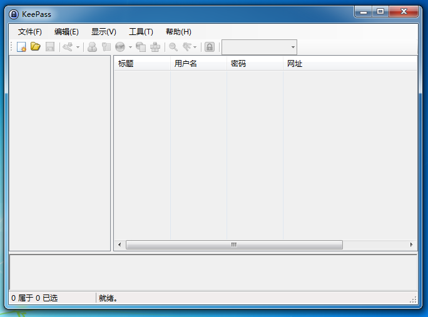The height and width of the screenshot is (317, 428).
Task: Click the Copy Password toolbar icon
Action: (x=106, y=47)
